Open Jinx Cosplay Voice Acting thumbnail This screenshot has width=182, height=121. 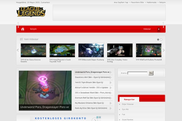120,51
